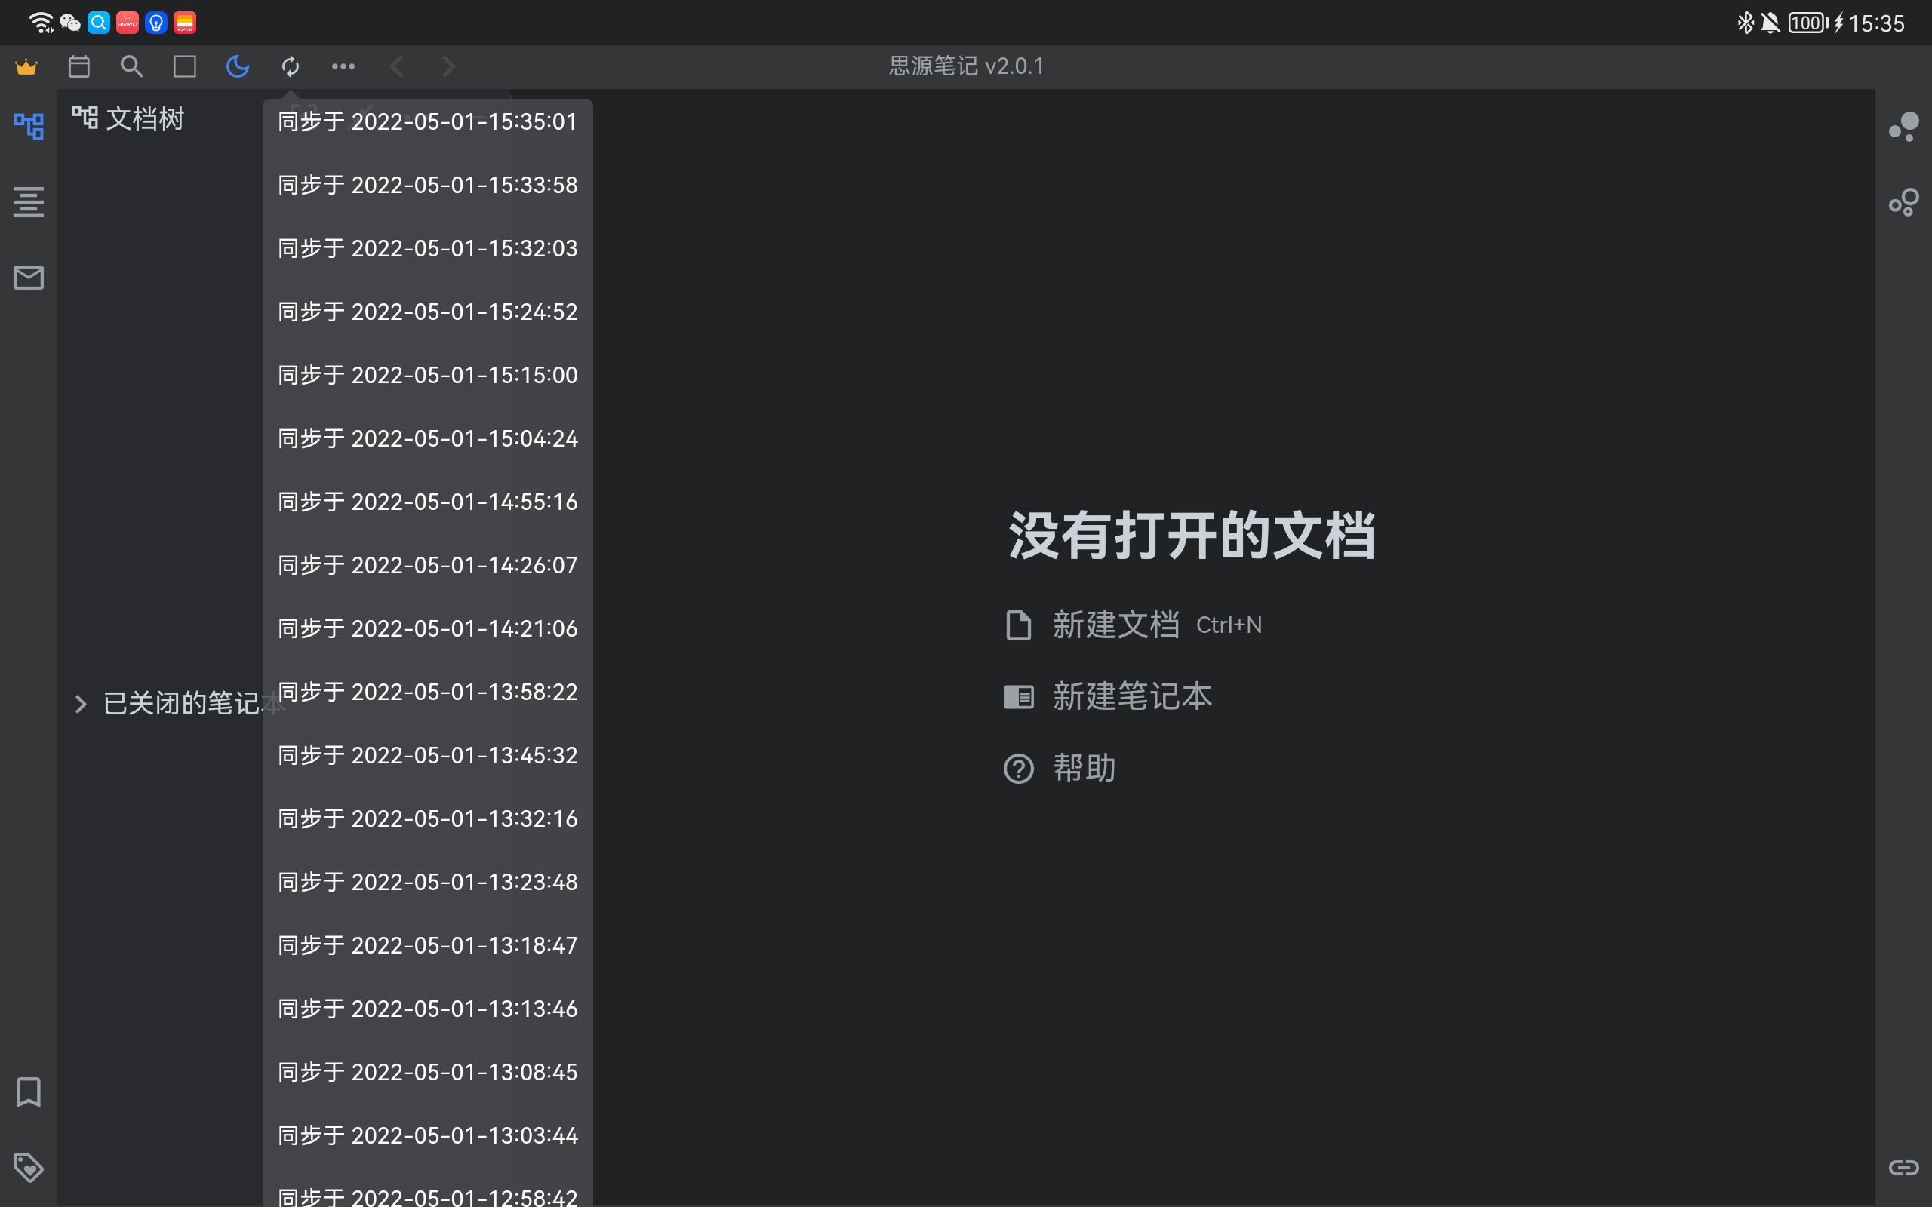The height and width of the screenshot is (1207, 1932).
Task: Open the backlinks panel via link icon
Action: pos(1905,1167)
